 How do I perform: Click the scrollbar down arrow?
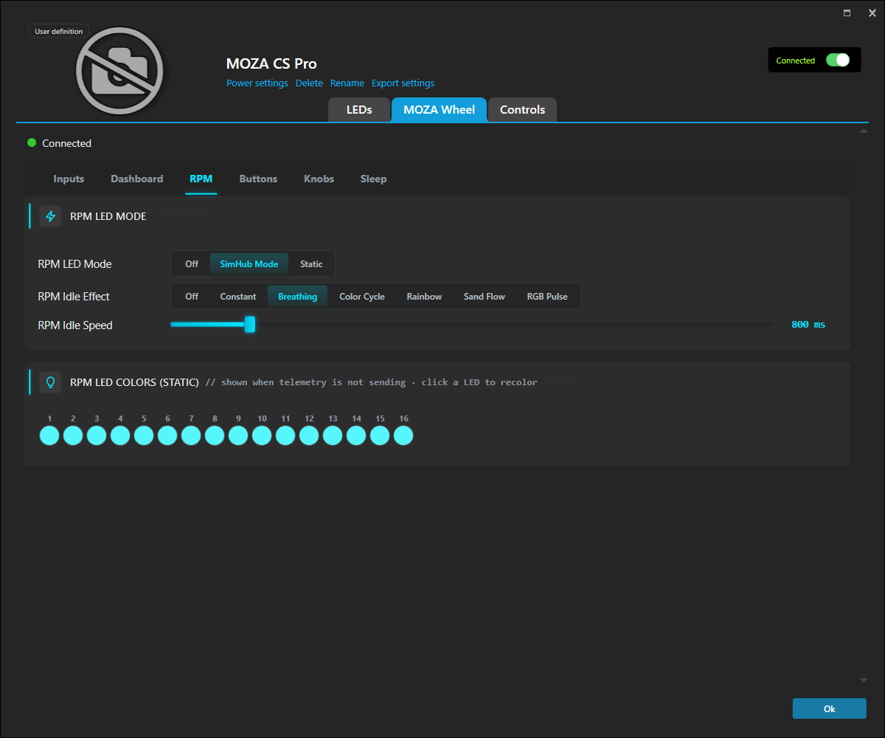click(864, 680)
